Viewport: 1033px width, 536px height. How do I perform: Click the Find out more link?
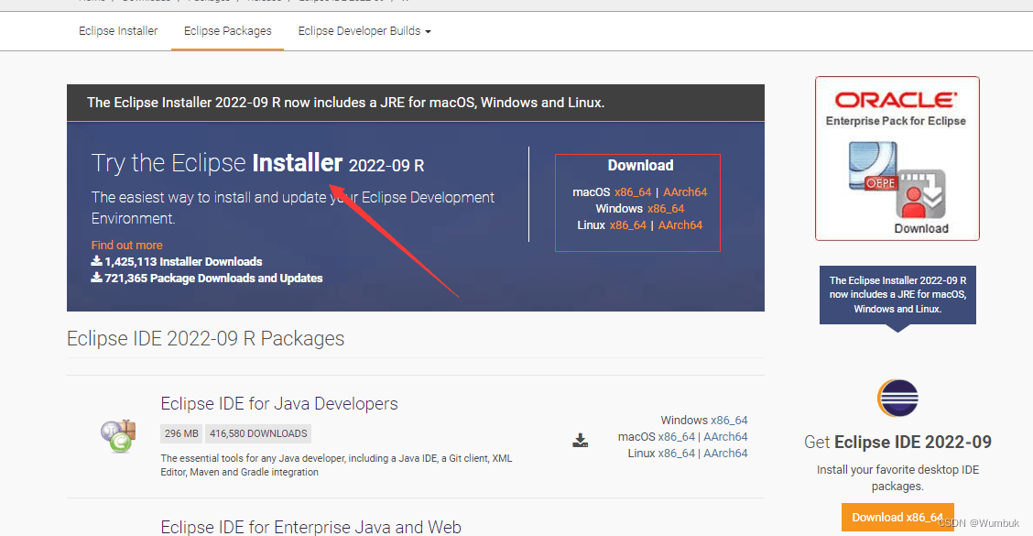[x=126, y=246]
